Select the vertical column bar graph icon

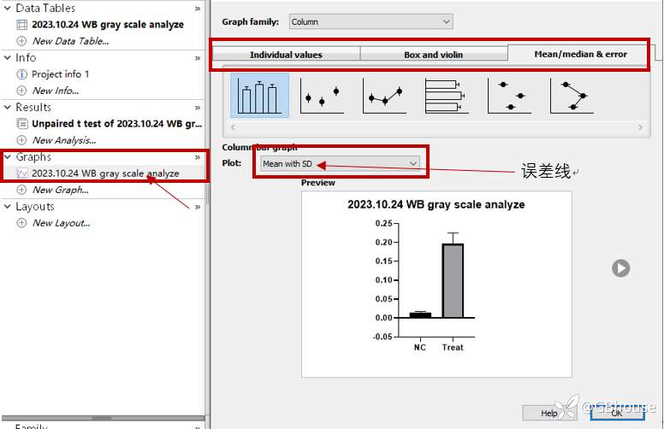[259, 95]
